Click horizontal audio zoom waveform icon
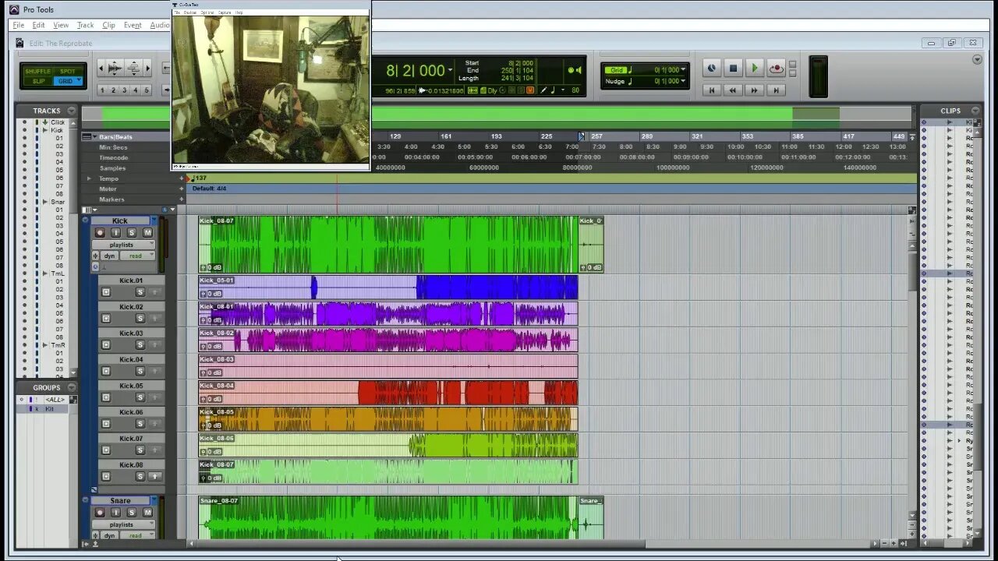Screen dimensions: 998x561 [x=115, y=69]
